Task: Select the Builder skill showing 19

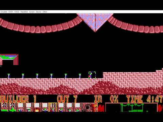Action: (x=53, y=107)
